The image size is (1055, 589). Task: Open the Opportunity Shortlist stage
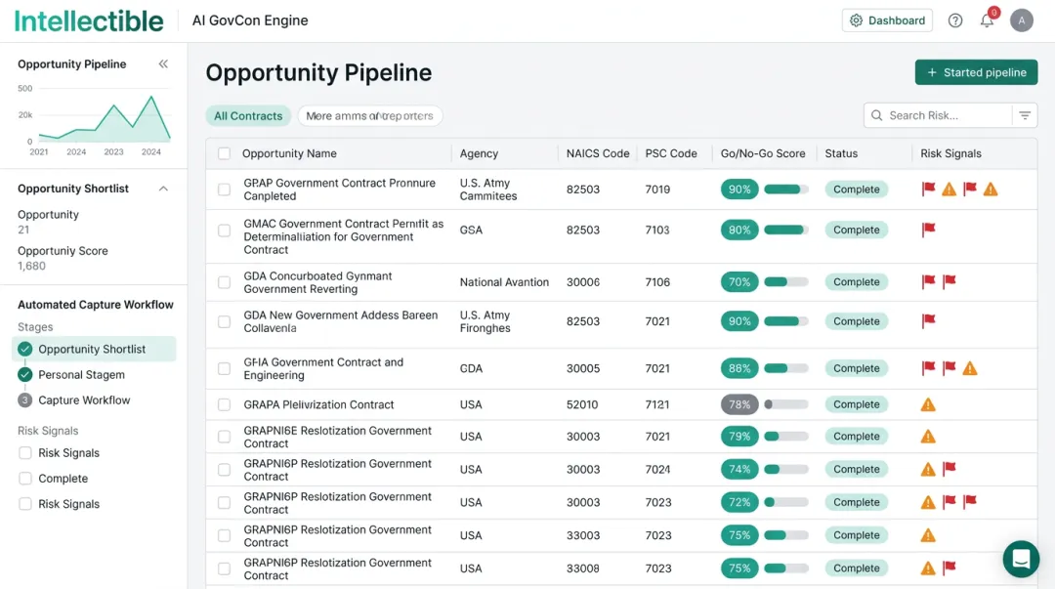94,349
